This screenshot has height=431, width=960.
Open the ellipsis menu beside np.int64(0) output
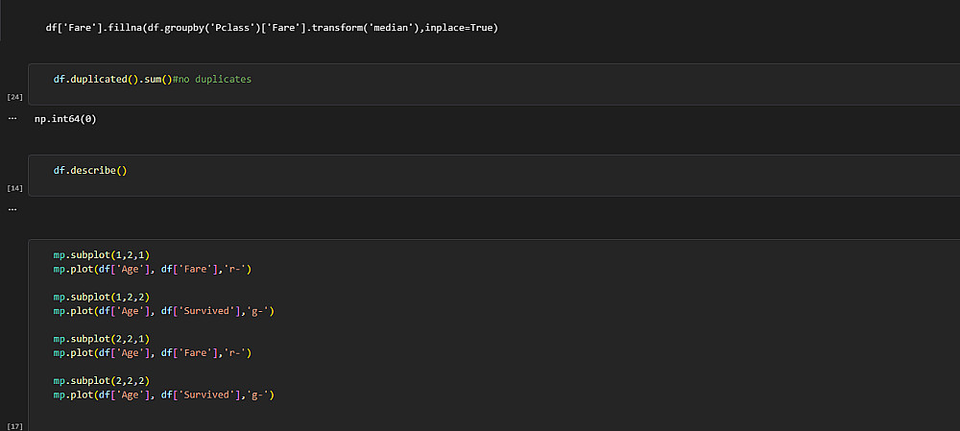pos(12,119)
